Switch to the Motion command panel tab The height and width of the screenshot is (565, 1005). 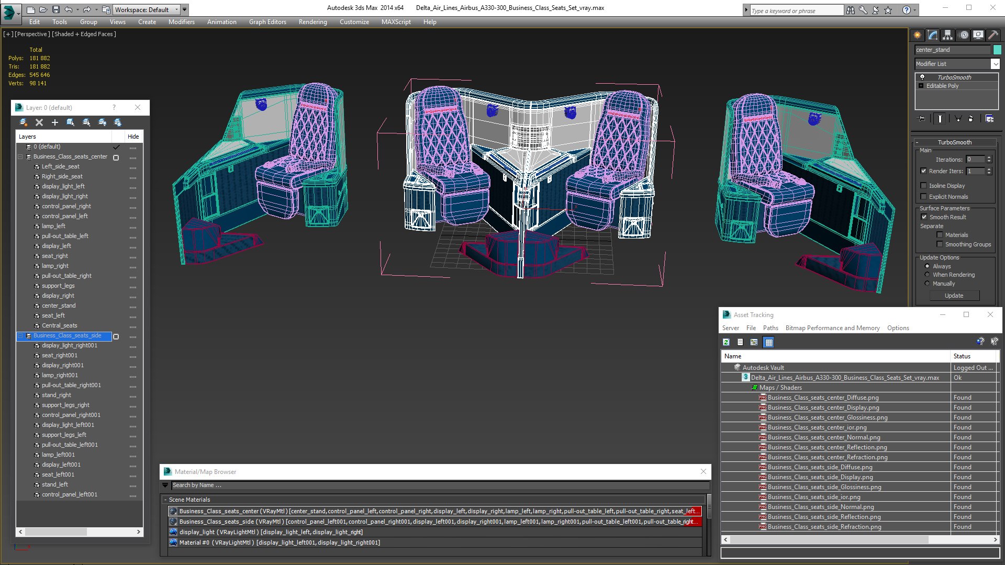pos(964,35)
